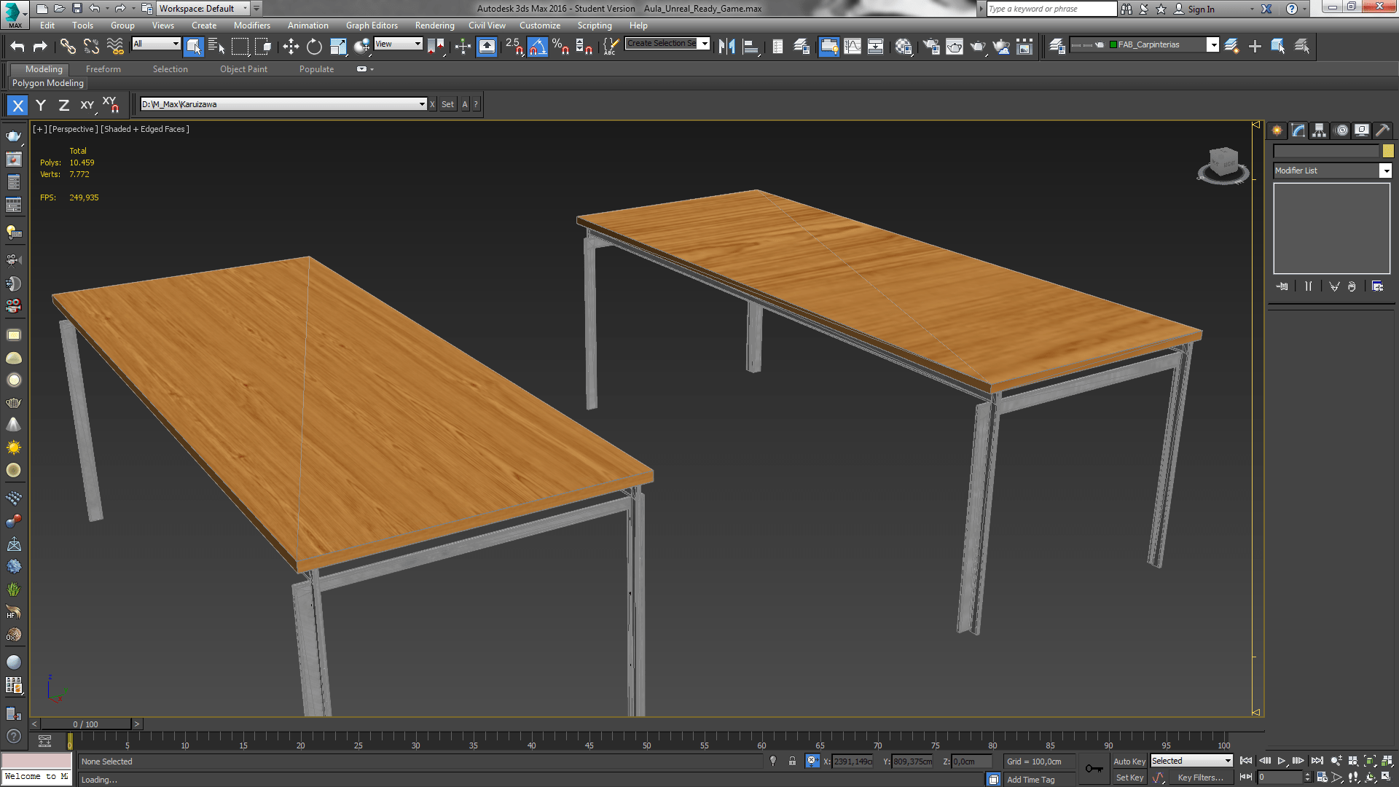Switch to the Freeform ribbon tab

[x=103, y=68]
